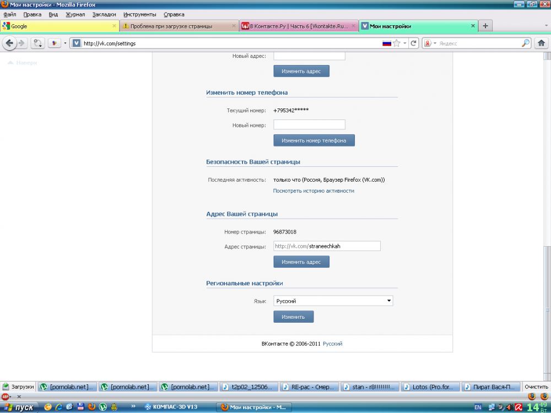Open the address bar history dropdown arrow

(x=405, y=43)
